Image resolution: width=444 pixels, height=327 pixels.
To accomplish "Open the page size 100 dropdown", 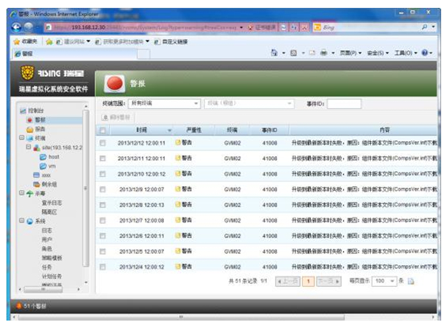I will 382,281.
